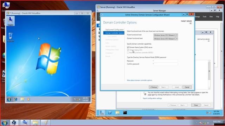Click Next button in AD DS wizard
The height and width of the screenshot is (126, 225).
163,87
